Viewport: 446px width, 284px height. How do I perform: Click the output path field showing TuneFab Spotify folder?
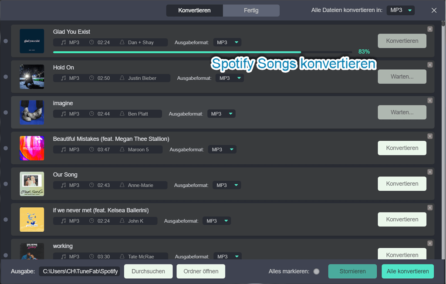[x=79, y=271]
